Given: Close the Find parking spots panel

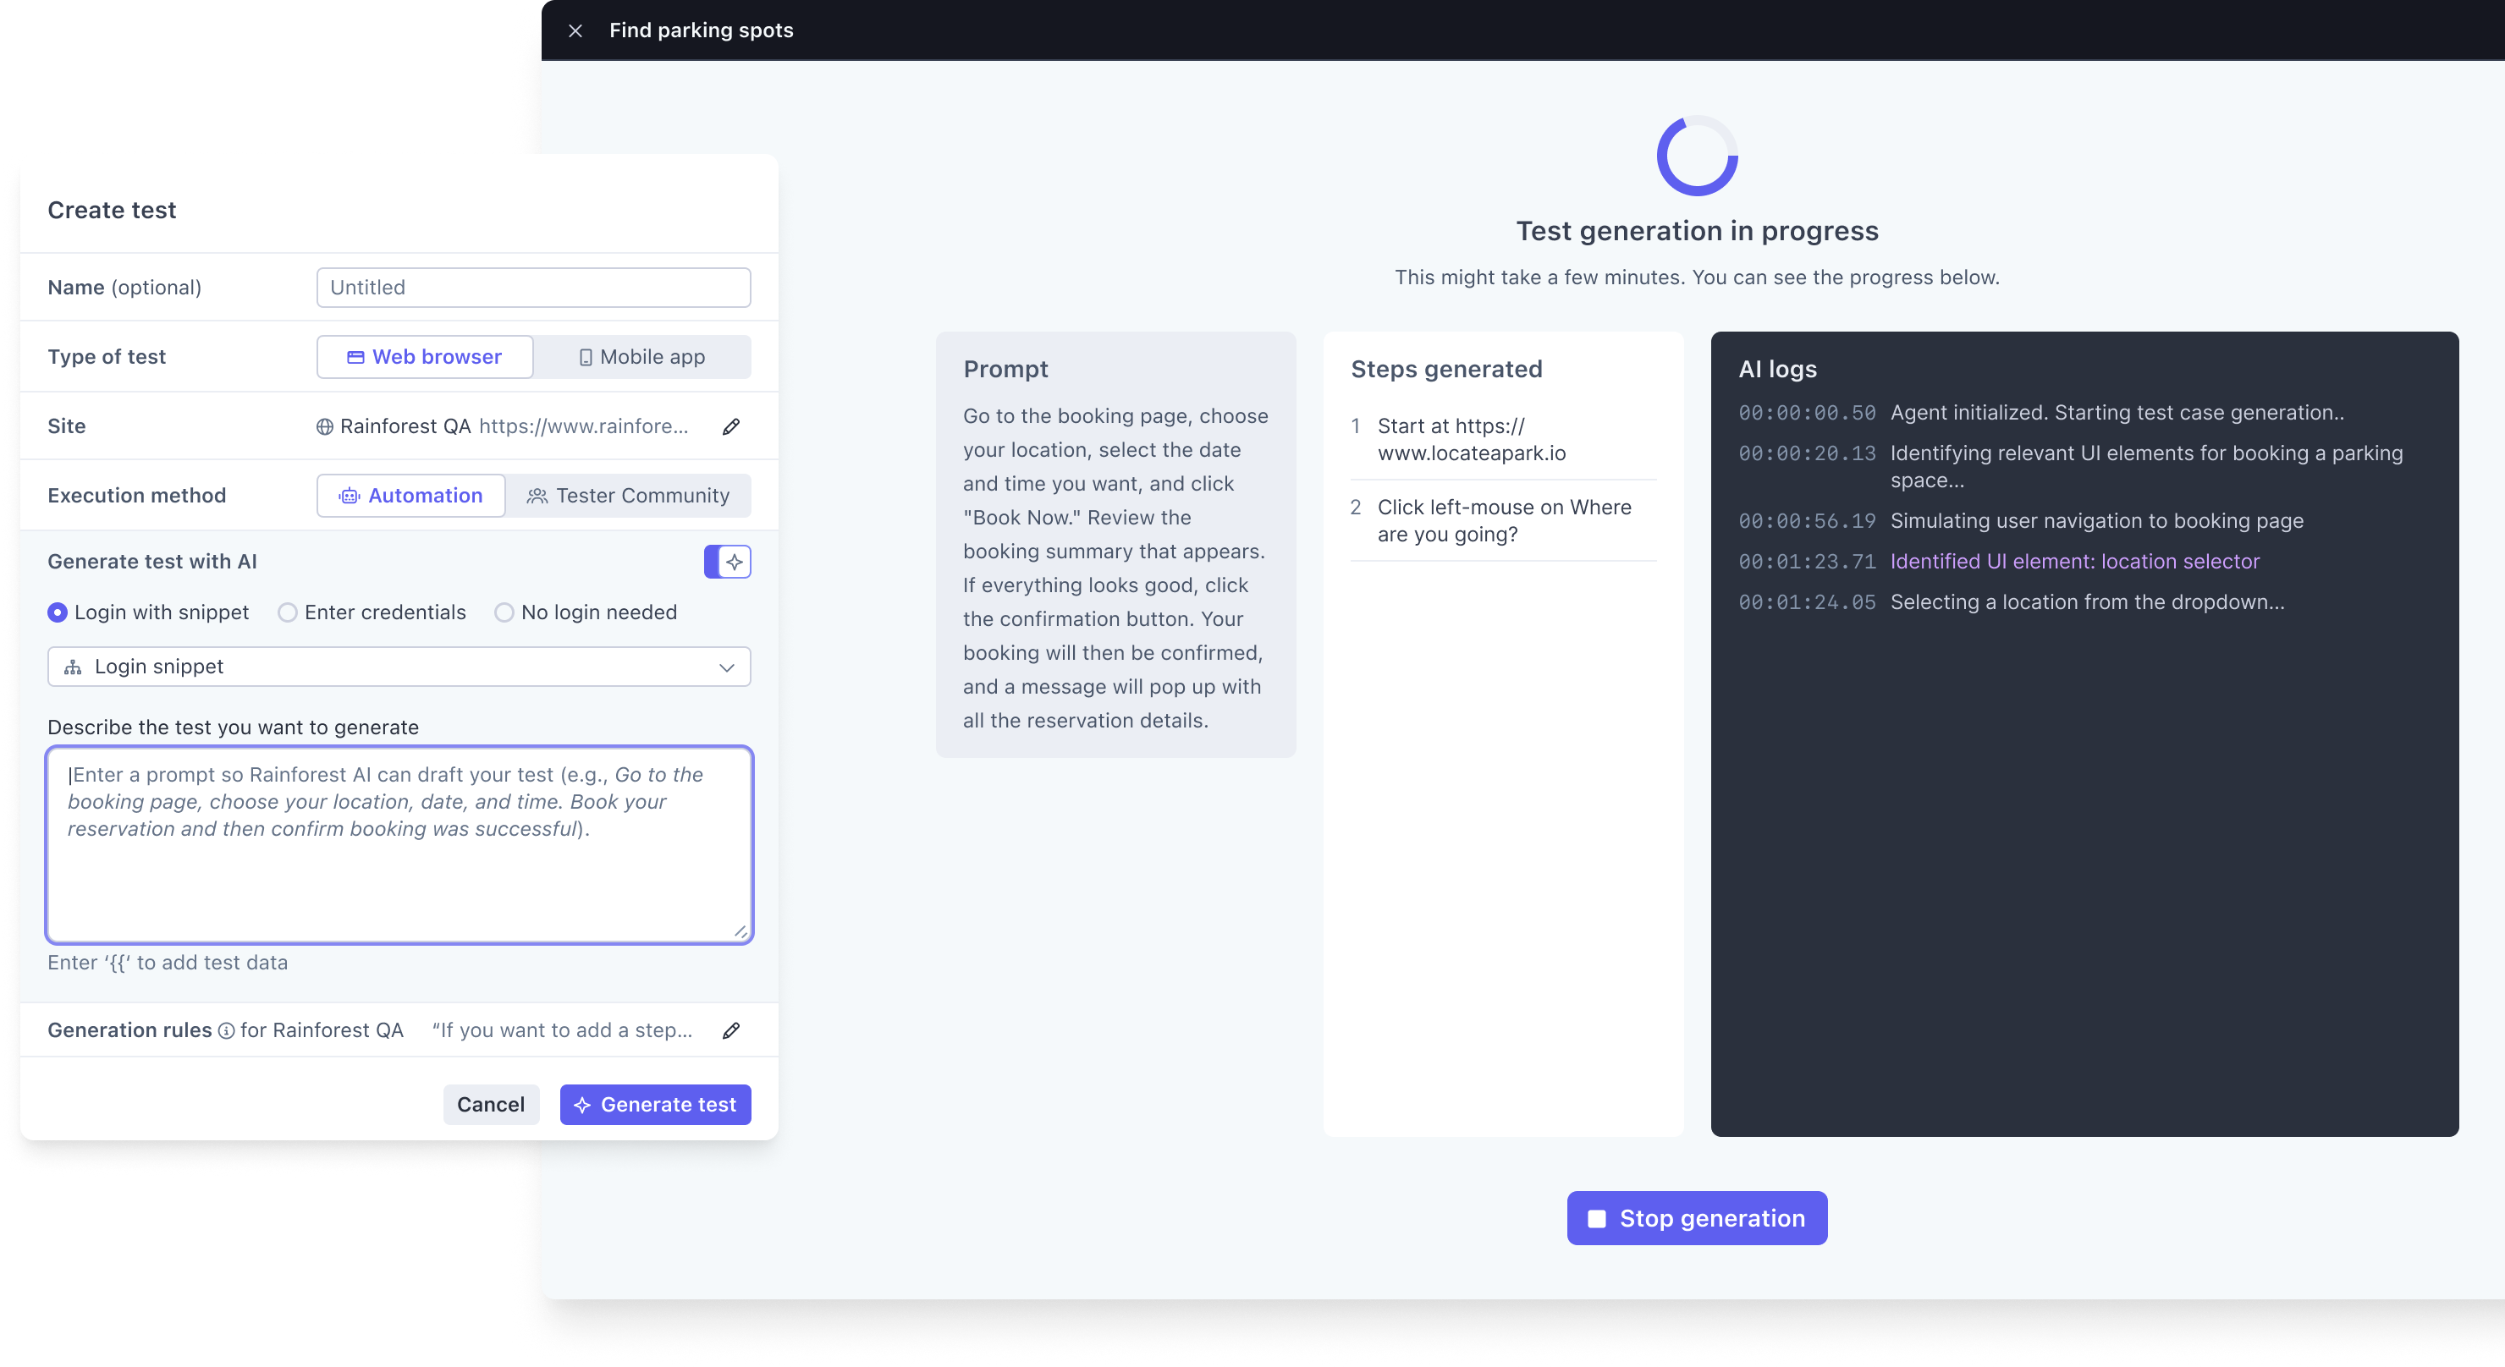Looking at the screenshot, I should click(575, 31).
